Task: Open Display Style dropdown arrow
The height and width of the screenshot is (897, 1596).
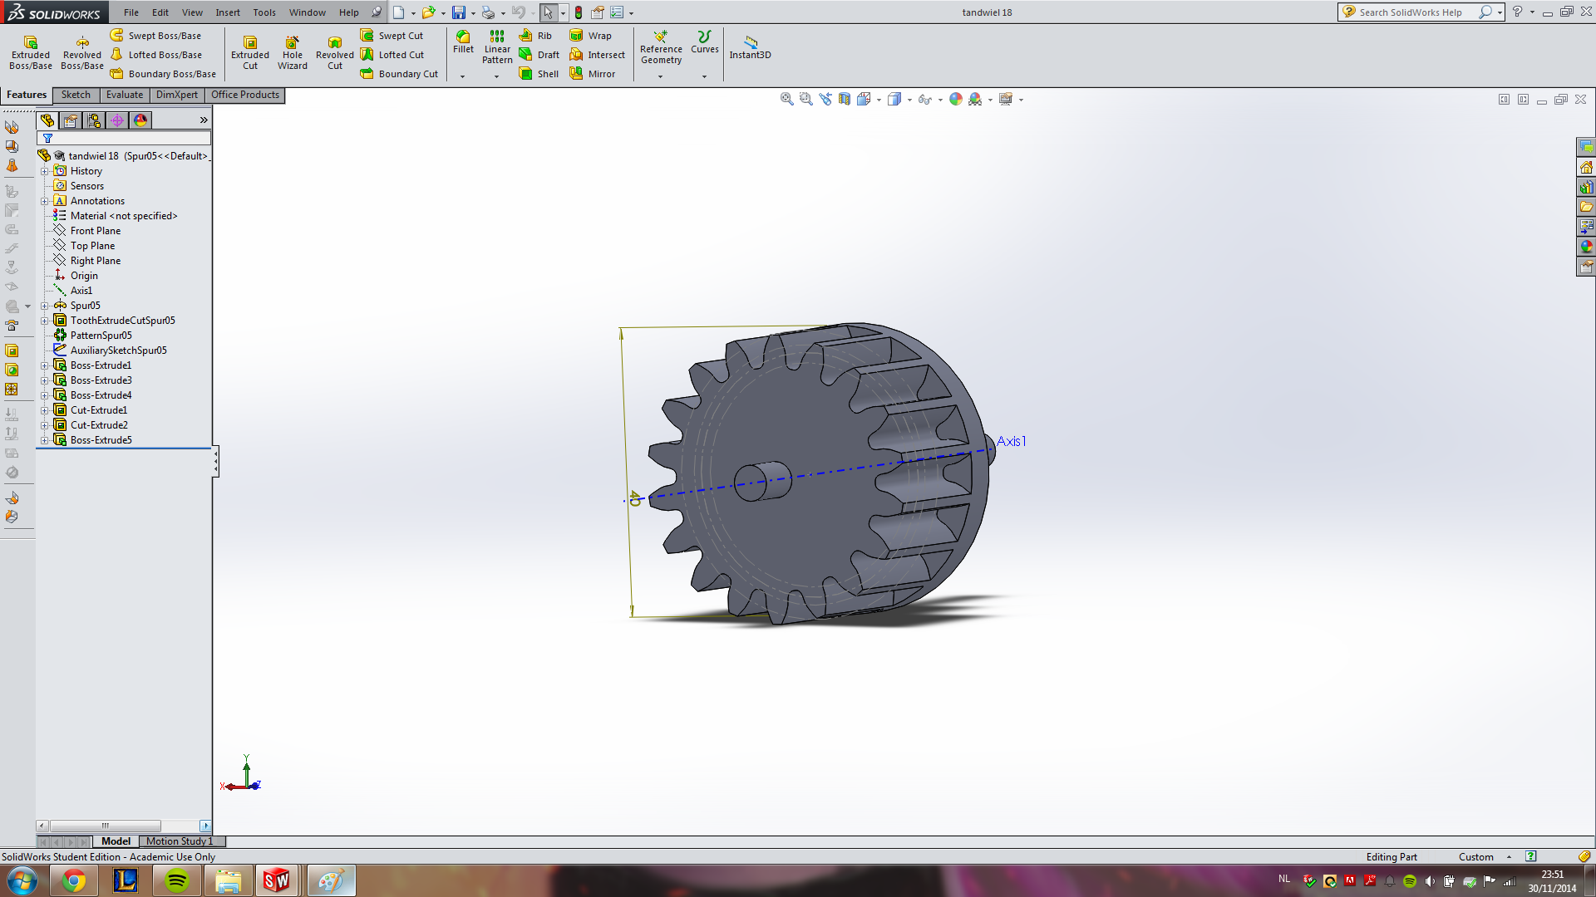Action: pos(909,100)
